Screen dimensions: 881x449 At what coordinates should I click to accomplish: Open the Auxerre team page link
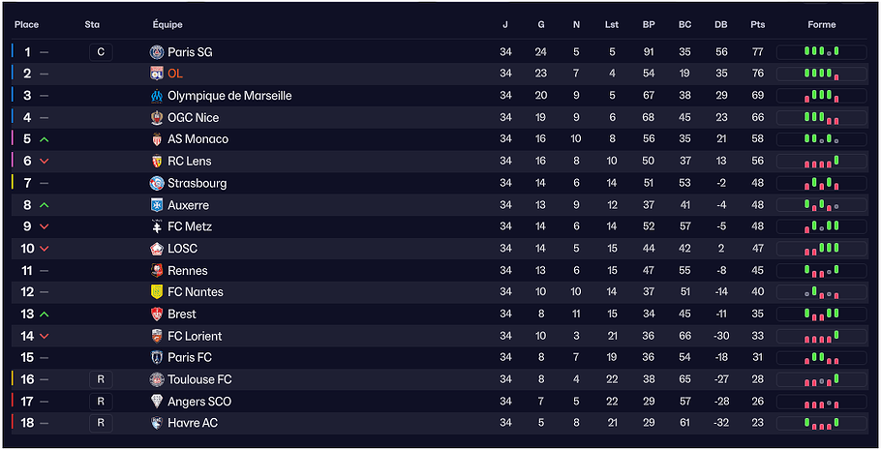coord(188,205)
